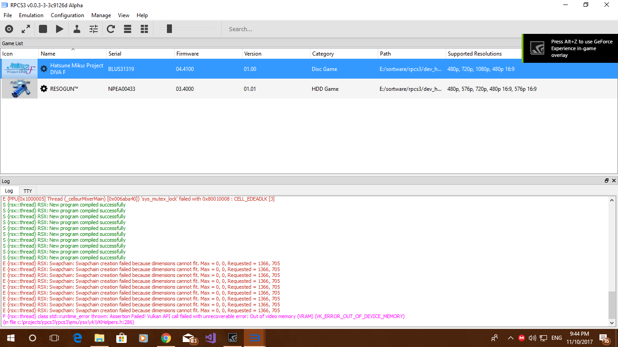This screenshot has height=347, width=618.
Task: Click the log scrollbar down arrow
Action: pyautogui.click(x=612, y=323)
